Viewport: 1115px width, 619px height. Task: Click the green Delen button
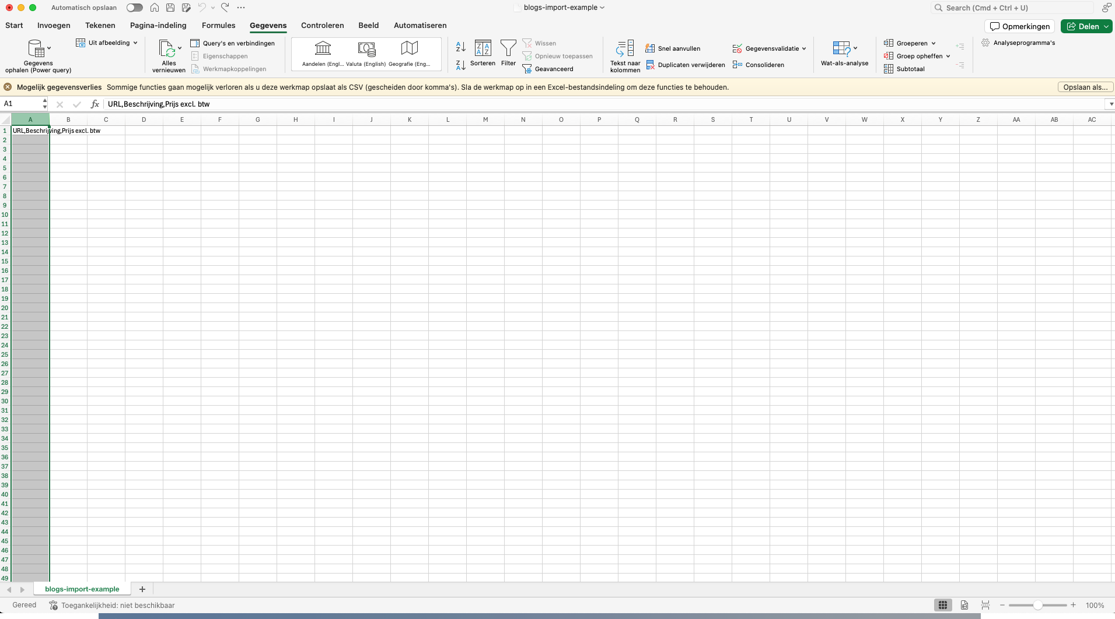click(1086, 26)
